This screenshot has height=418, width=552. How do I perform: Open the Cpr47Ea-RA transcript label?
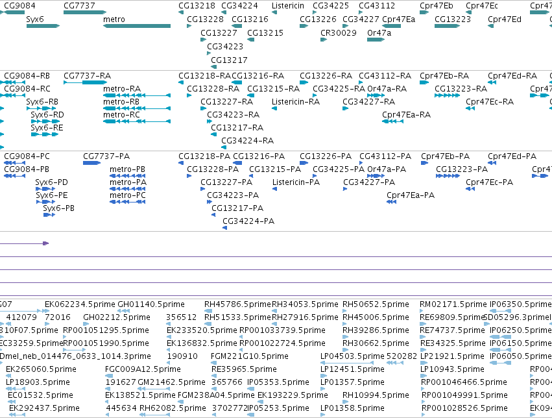pyautogui.click(x=406, y=115)
